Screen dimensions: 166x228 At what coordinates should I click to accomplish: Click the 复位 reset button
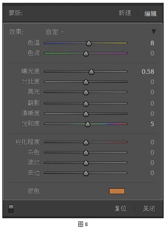tap(121, 209)
